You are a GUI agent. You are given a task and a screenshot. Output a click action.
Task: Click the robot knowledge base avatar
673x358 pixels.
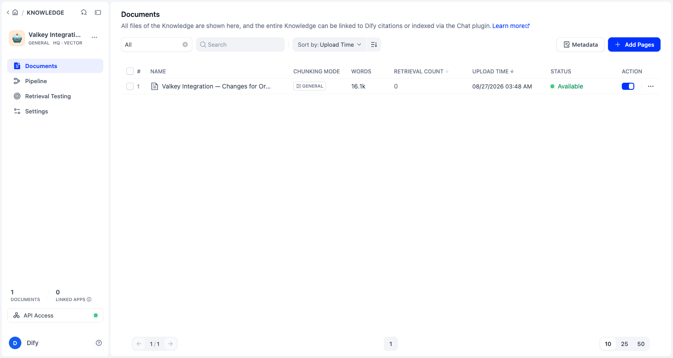click(x=17, y=38)
